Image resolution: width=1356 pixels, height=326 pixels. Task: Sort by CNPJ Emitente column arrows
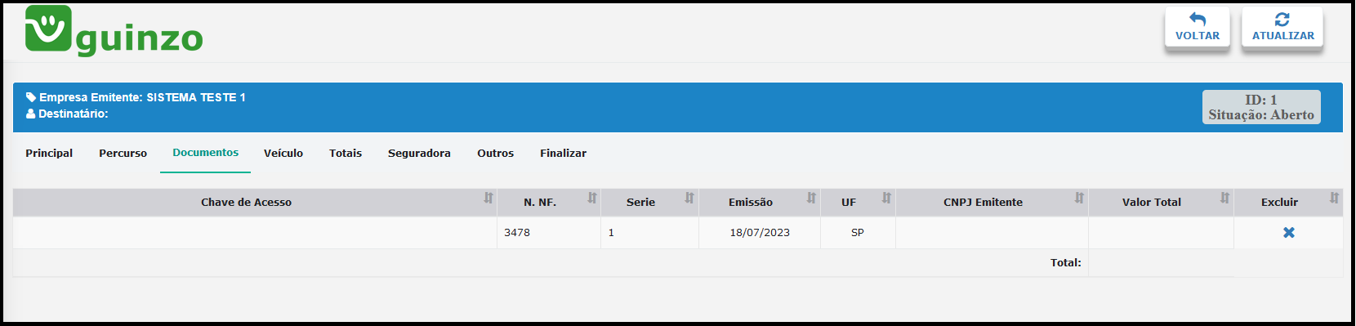click(x=1079, y=198)
